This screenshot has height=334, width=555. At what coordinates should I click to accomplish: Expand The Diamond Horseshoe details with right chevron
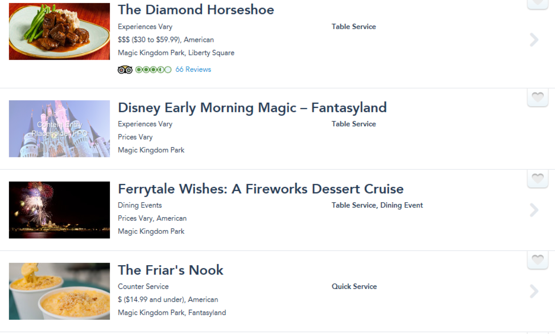(534, 39)
